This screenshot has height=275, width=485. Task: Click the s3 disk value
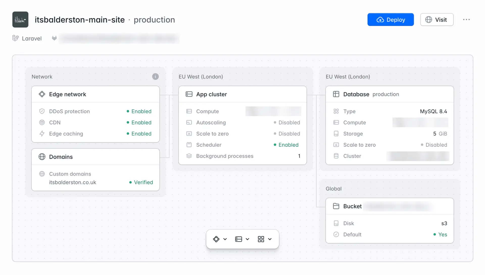pos(444,223)
